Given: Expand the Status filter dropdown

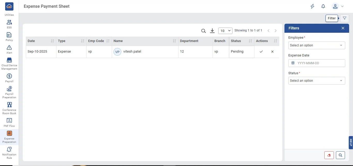Looking at the screenshot, I should [317, 81].
